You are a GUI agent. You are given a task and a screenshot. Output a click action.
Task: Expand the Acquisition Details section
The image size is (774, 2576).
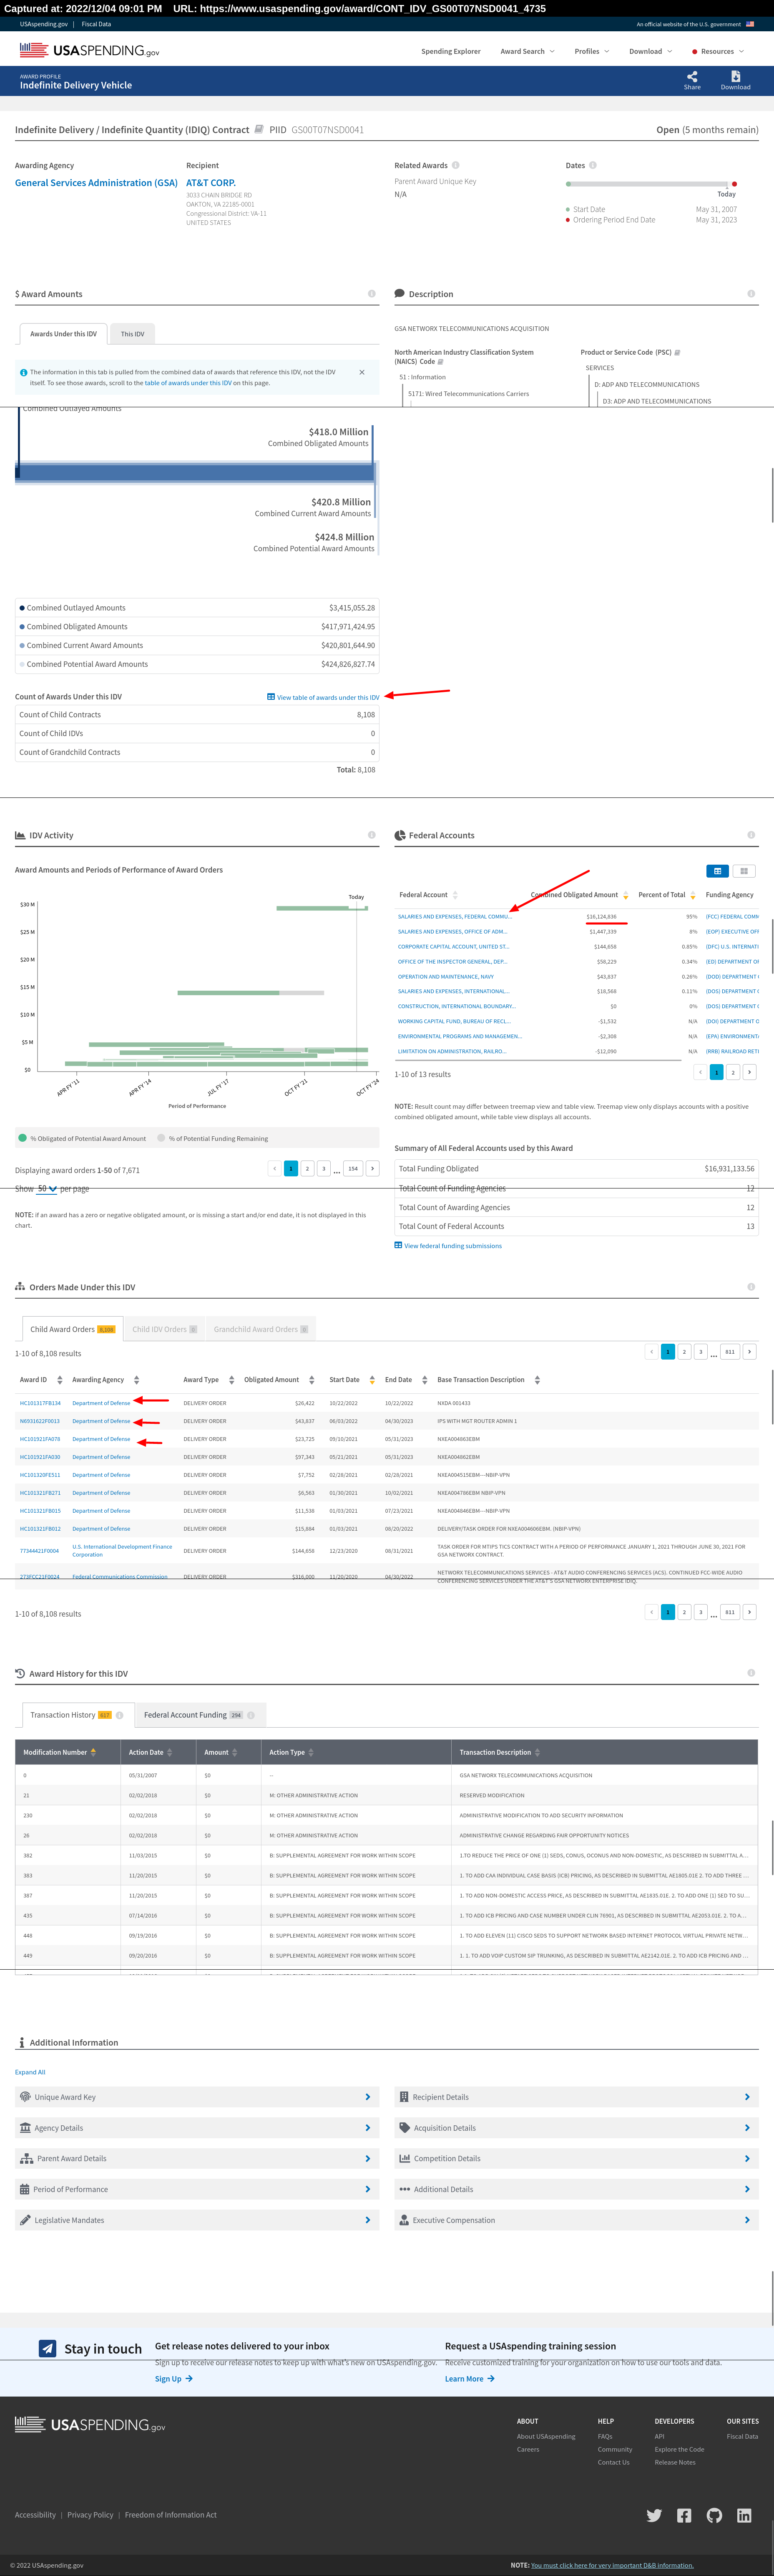[576, 2128]
